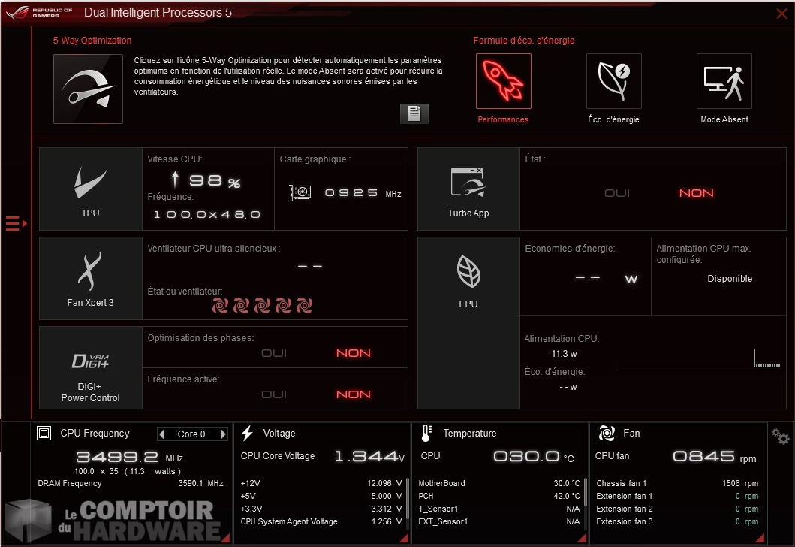Expand the Temperature panel corner
The width and height of the screenshot is (795, 547).
coord(582,538)
